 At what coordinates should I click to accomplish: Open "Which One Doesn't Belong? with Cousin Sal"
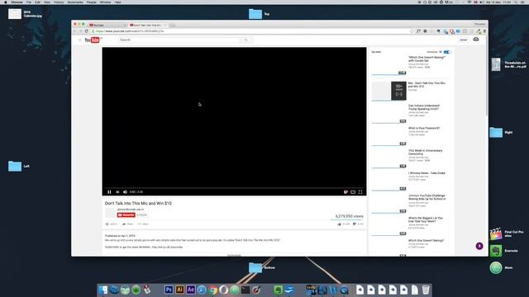pos(427,59)
